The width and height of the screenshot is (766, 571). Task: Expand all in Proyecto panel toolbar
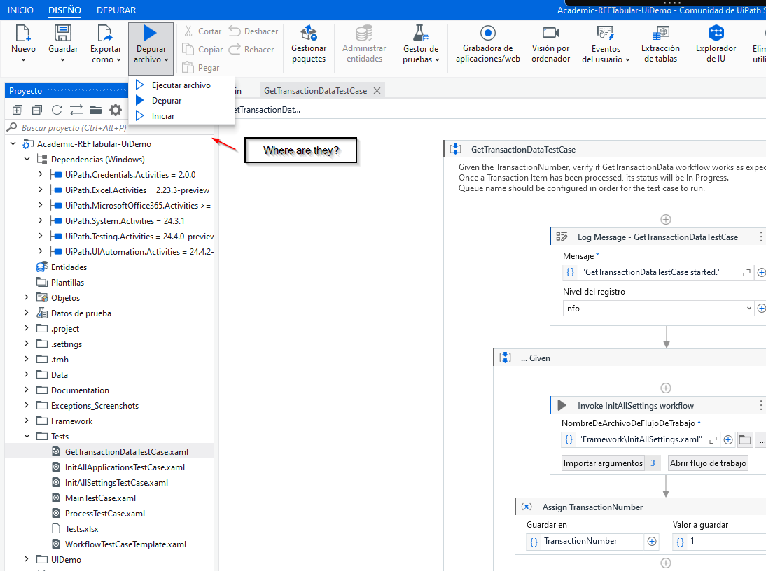(18, 110)
